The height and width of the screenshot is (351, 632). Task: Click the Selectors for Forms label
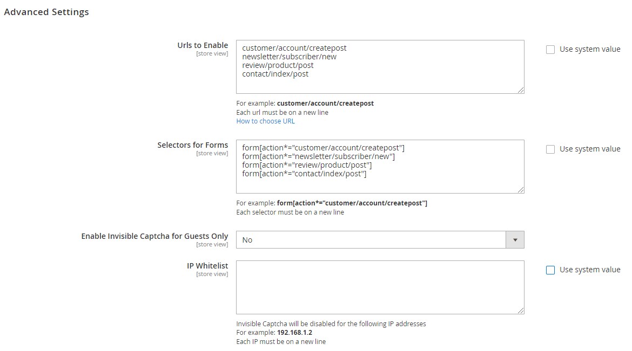(x=193, y=145)
